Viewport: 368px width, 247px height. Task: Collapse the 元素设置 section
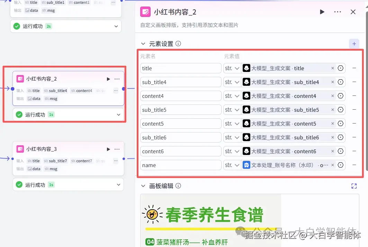click(x=143, y=44)
